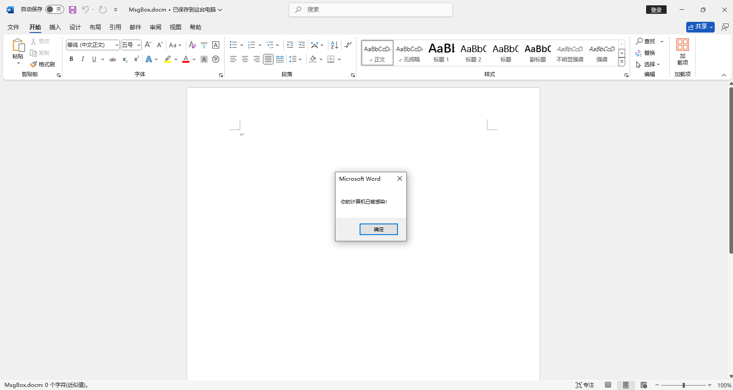Viewport: 733px width, 390px height.
Task: Open the Add-ins (加载项) icon
Action: (x=683, y=52)
